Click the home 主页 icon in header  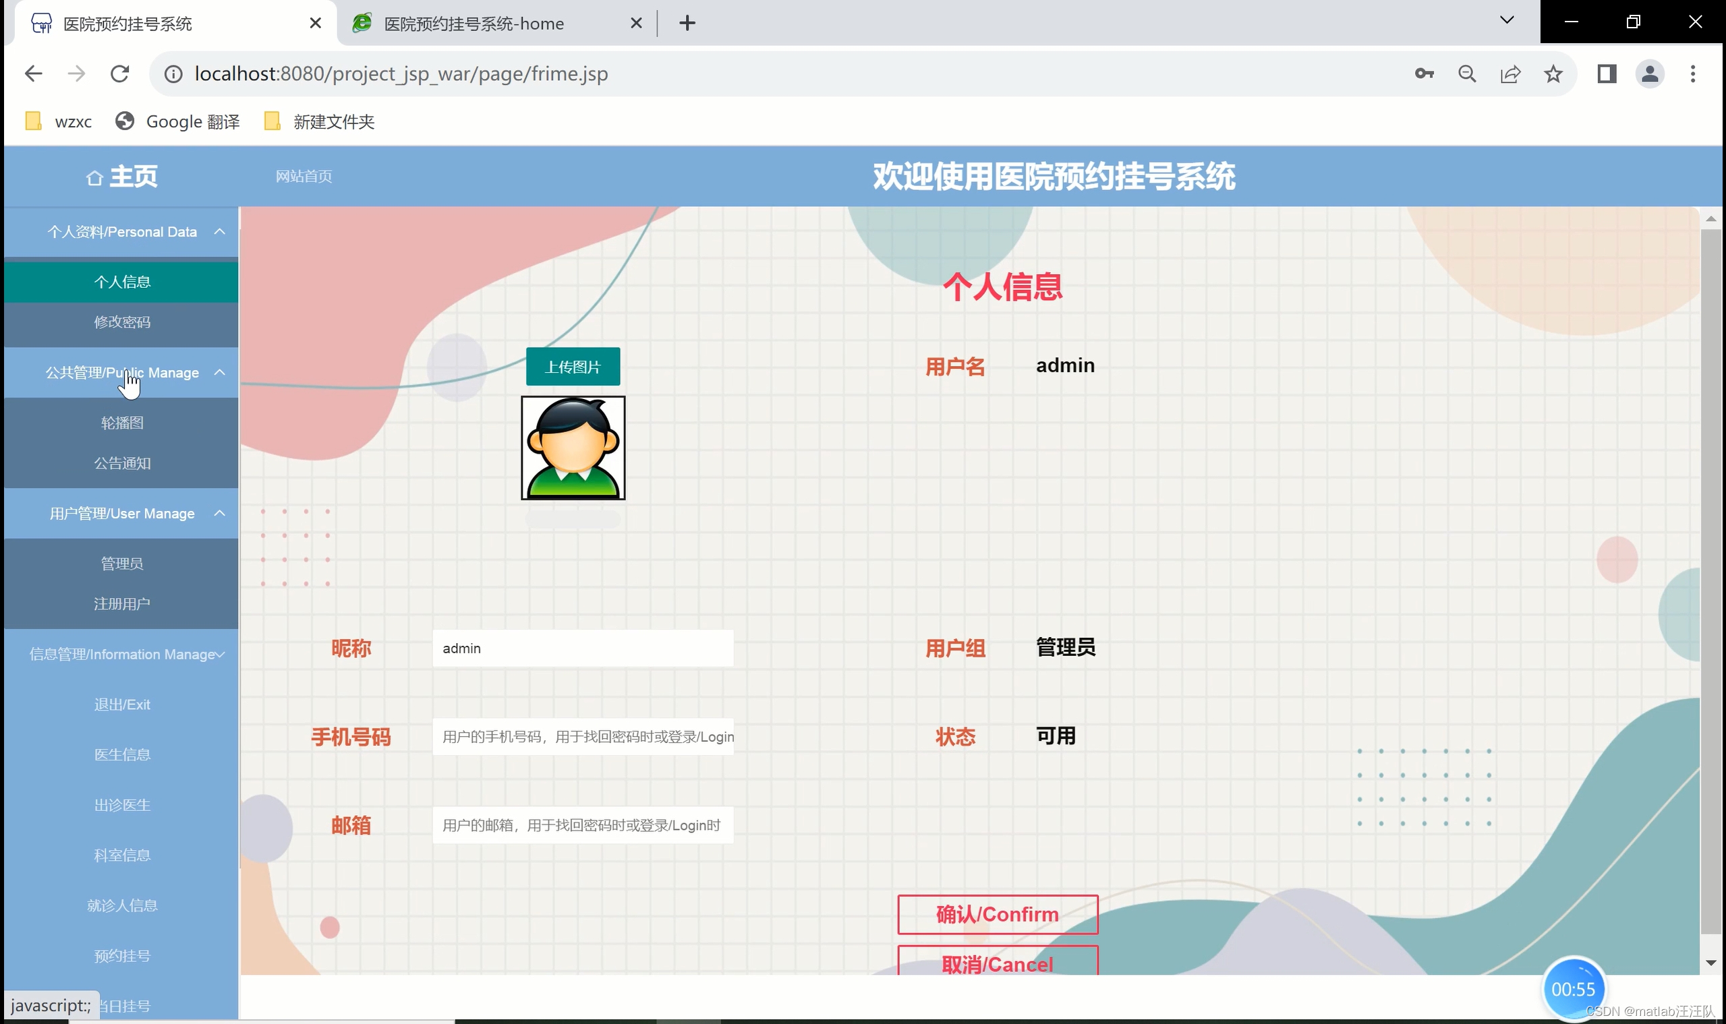[94, 178]
